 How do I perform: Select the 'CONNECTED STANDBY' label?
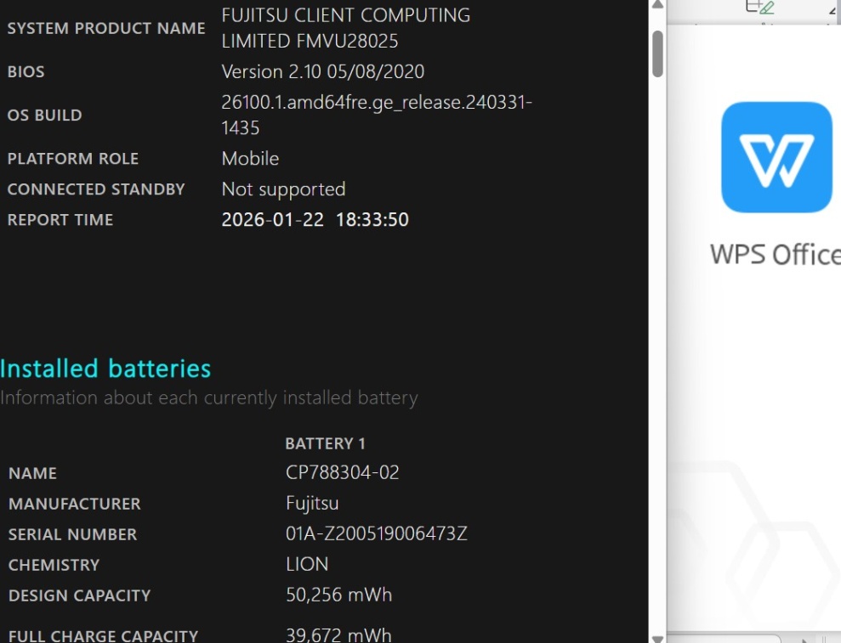click(x=96, y=189)
